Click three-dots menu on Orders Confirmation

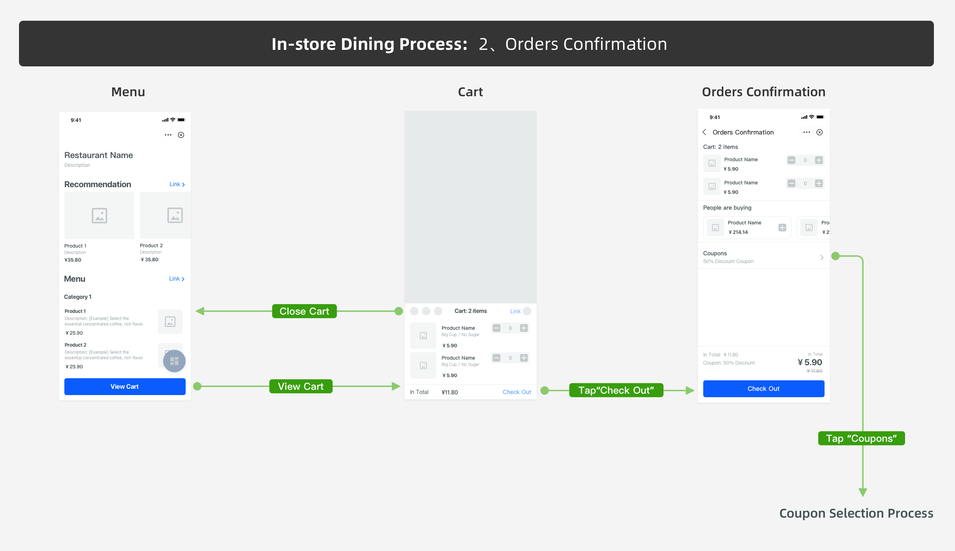806,132
